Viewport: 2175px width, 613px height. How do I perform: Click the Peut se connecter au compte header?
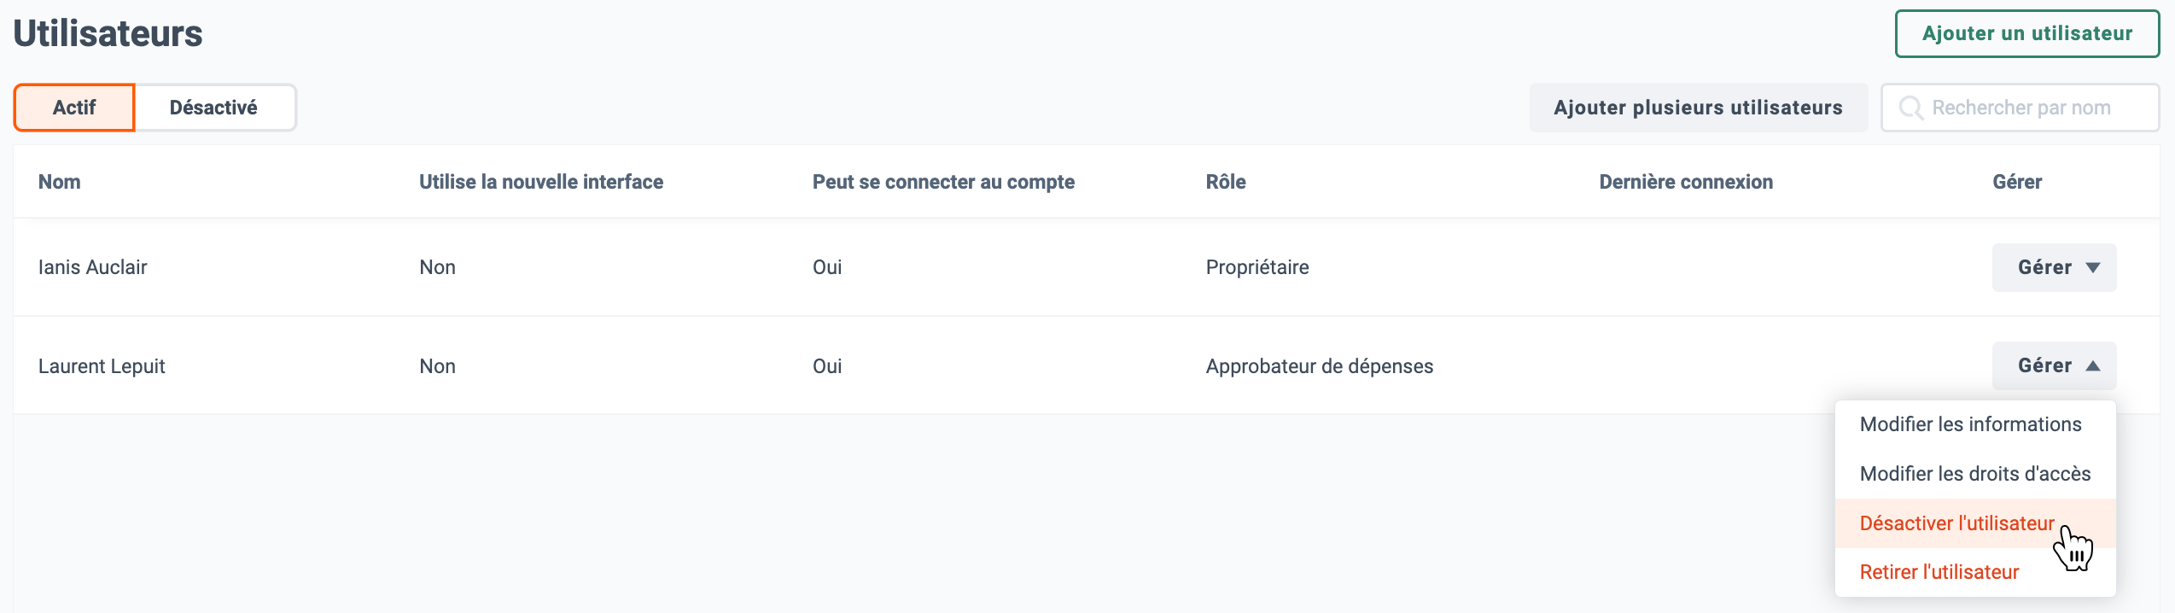[x=943, y=182]
